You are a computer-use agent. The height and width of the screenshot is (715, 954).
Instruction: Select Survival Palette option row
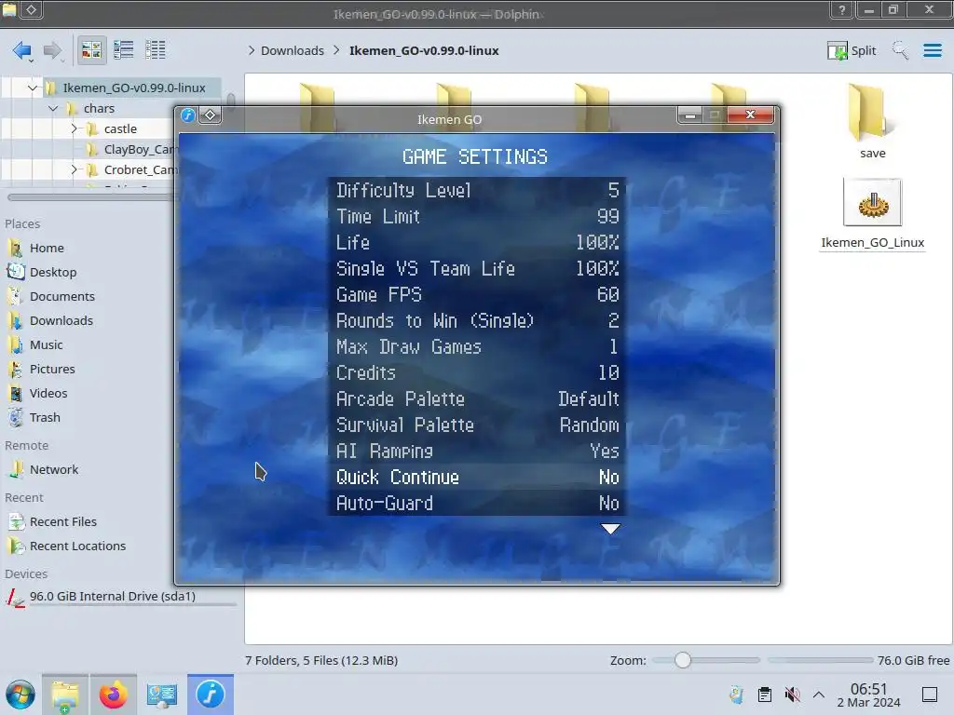(x=477, y=425)
